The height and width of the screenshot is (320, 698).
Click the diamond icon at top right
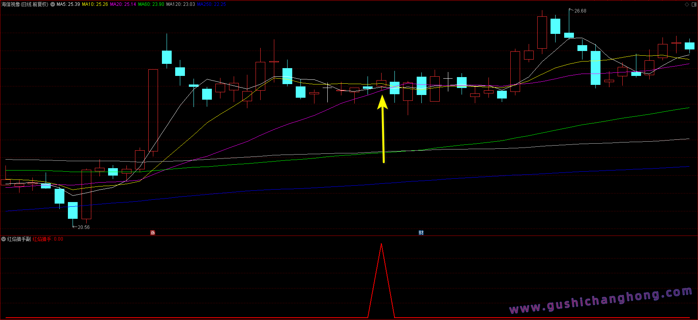pyautogui.click(x=687, y=4)
